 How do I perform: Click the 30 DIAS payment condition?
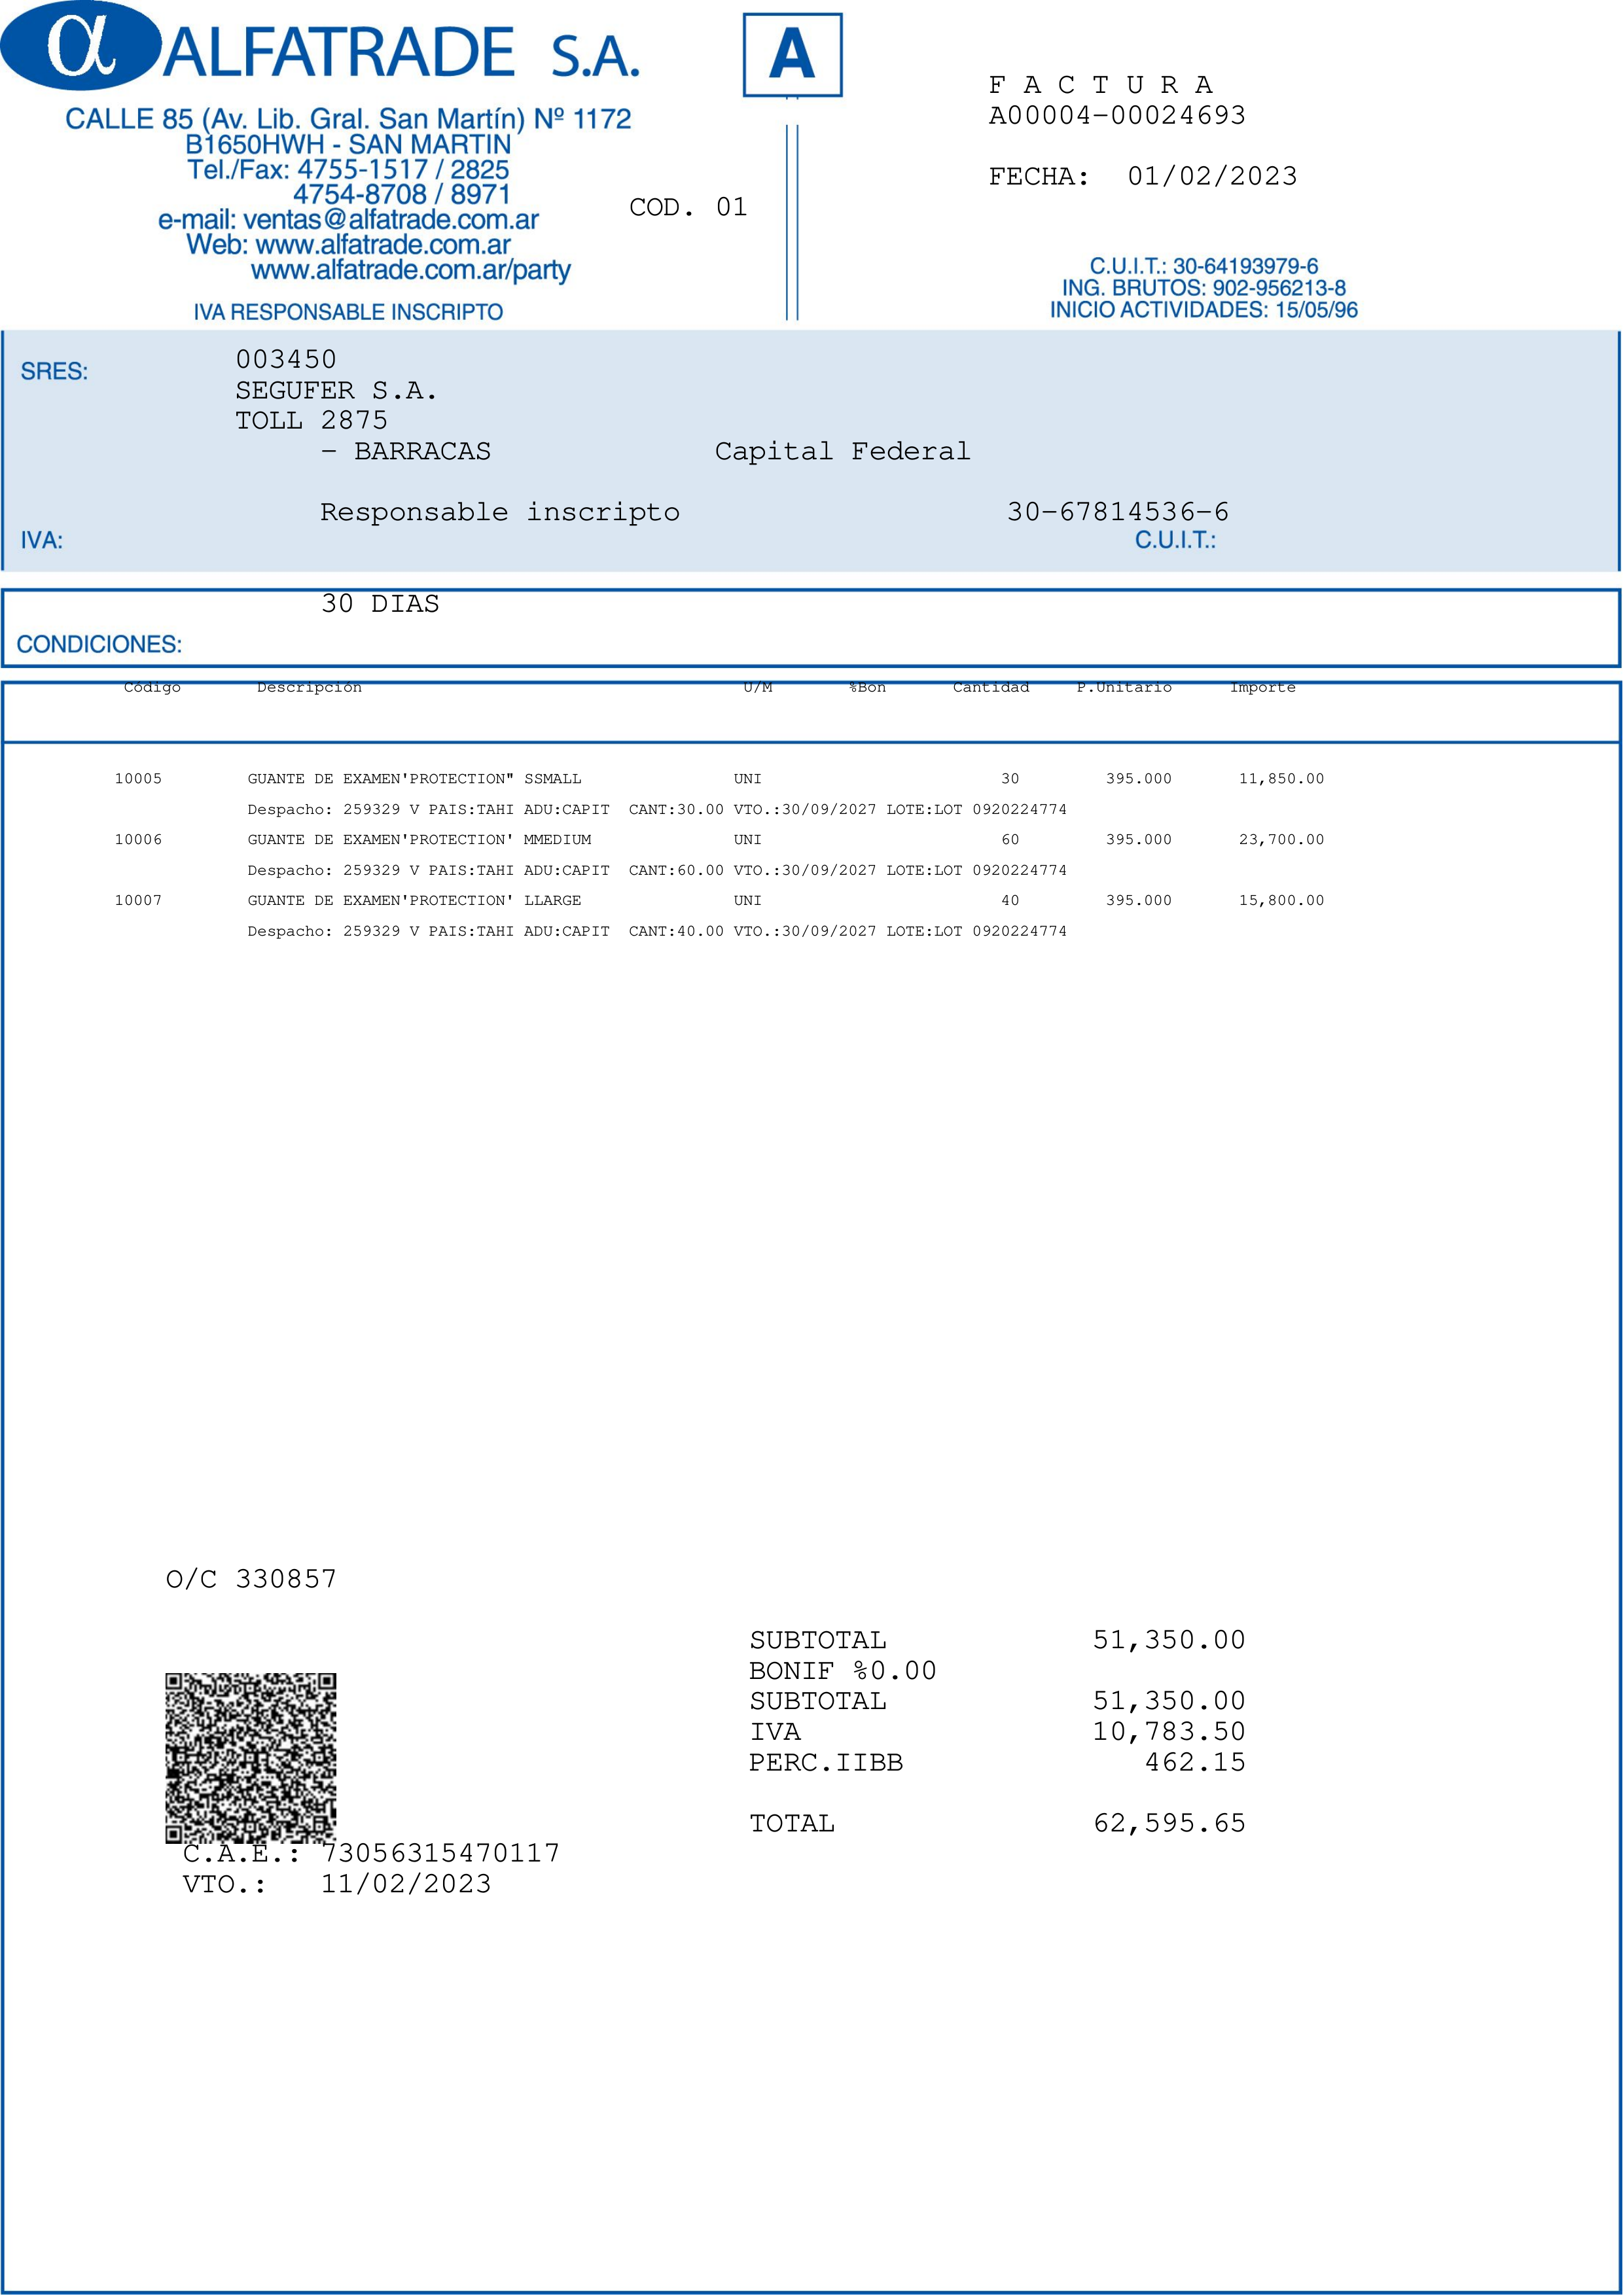click(x=380, y=604)
